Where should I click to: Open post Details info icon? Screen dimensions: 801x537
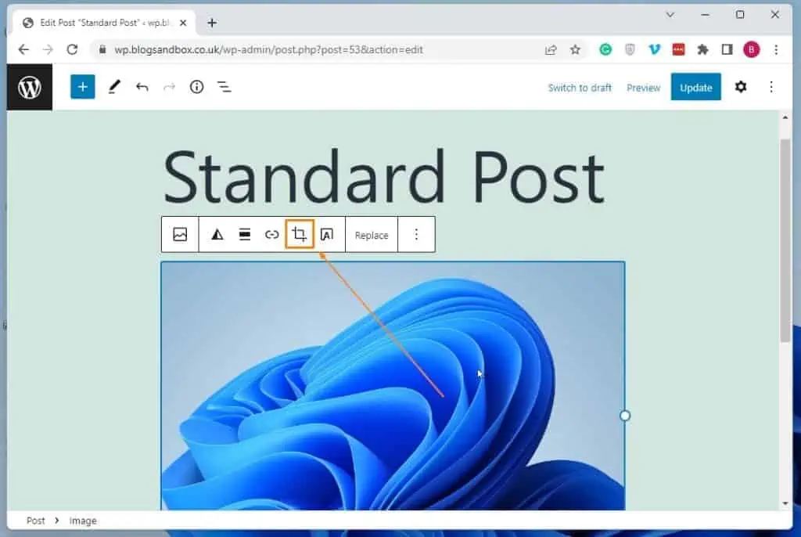[x=196, y=87]
